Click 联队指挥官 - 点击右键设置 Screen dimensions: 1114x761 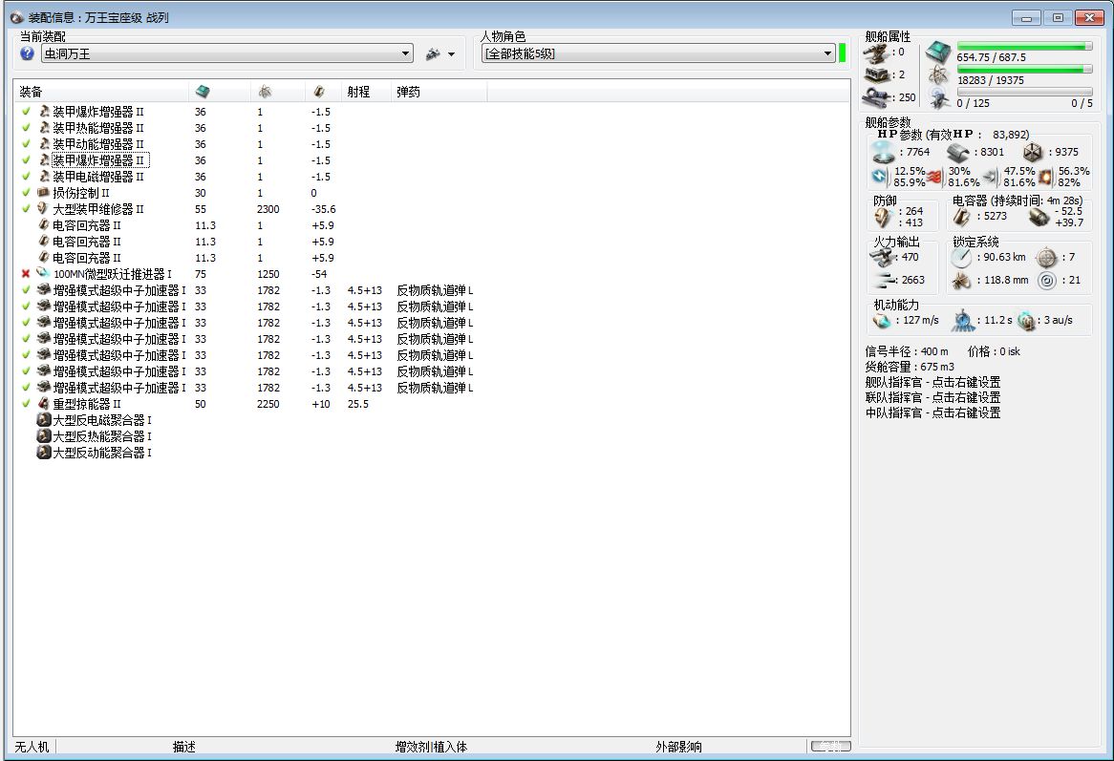[x=932, y=397]
